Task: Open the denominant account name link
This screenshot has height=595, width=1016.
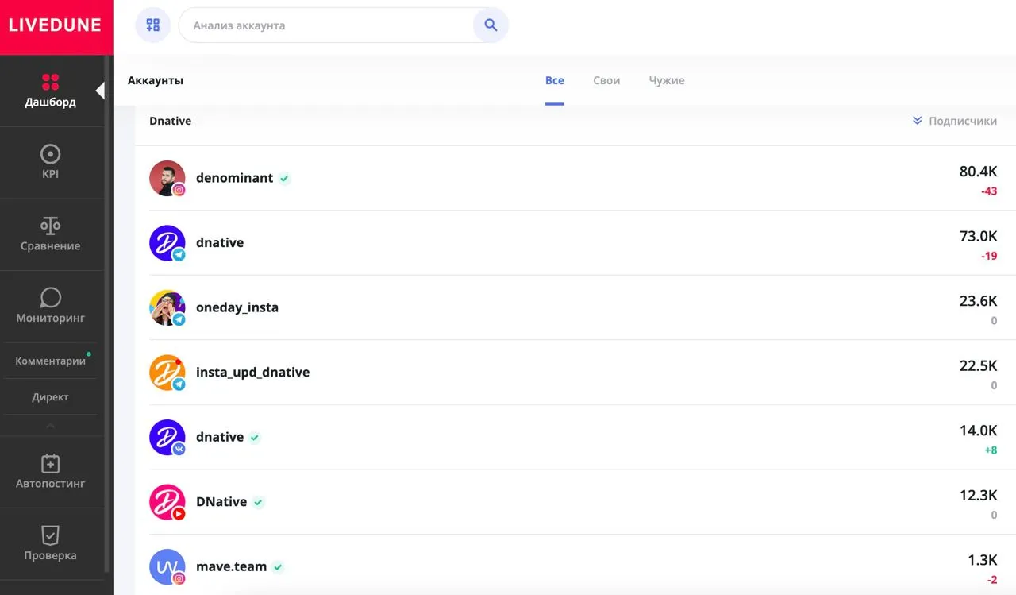Action: click(235, 178)
